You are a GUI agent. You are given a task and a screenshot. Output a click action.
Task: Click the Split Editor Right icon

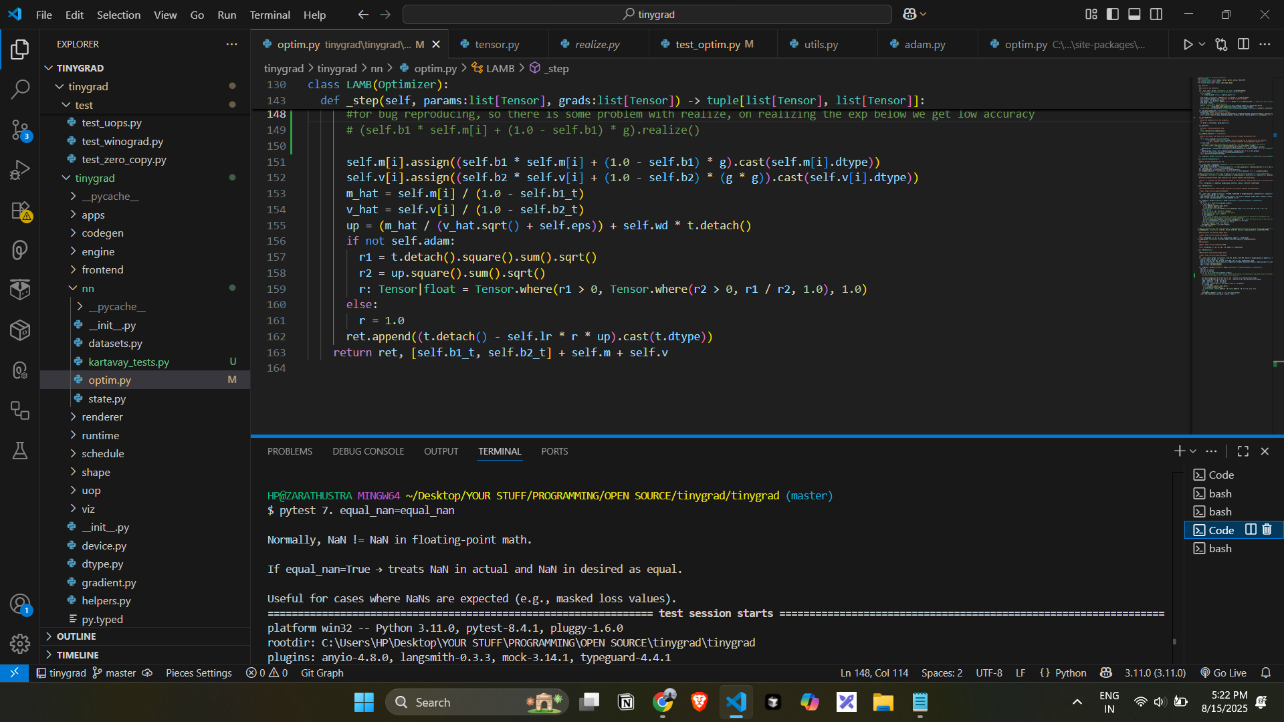click(1243, 44)
